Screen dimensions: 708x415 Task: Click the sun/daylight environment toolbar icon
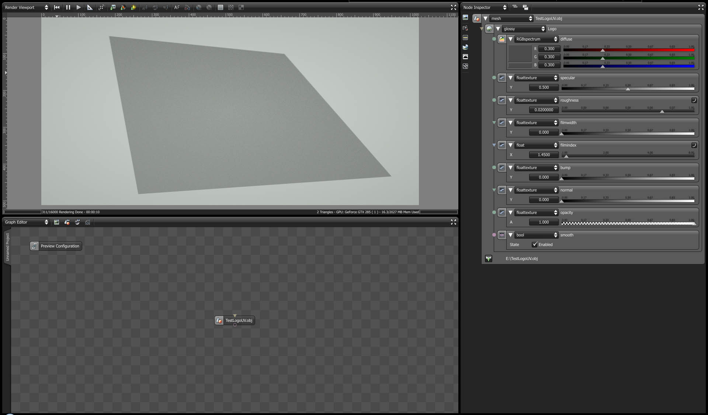click(133, 7)
